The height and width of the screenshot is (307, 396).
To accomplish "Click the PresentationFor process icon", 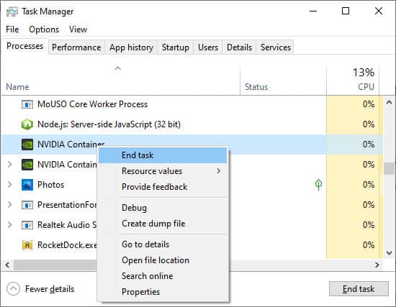I will tap(27, 205).
